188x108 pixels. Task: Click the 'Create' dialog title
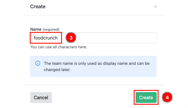coord(38,7)
